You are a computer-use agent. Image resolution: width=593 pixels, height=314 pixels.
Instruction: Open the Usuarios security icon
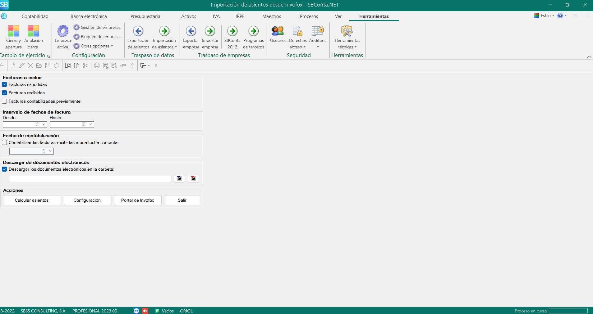(x=278, y=31)
